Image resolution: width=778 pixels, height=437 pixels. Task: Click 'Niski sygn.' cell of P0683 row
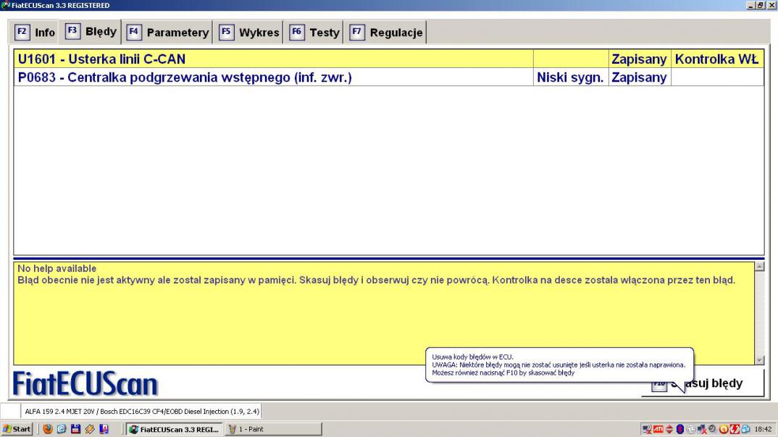(x=570, y=77)
